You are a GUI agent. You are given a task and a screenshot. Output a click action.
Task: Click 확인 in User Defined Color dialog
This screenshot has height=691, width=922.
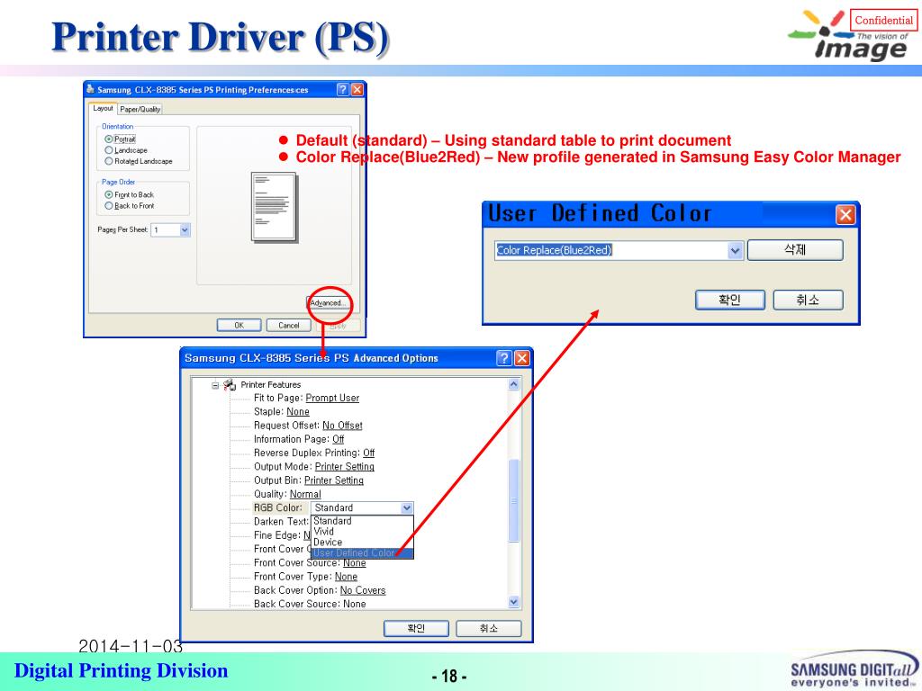coord(729,300)
